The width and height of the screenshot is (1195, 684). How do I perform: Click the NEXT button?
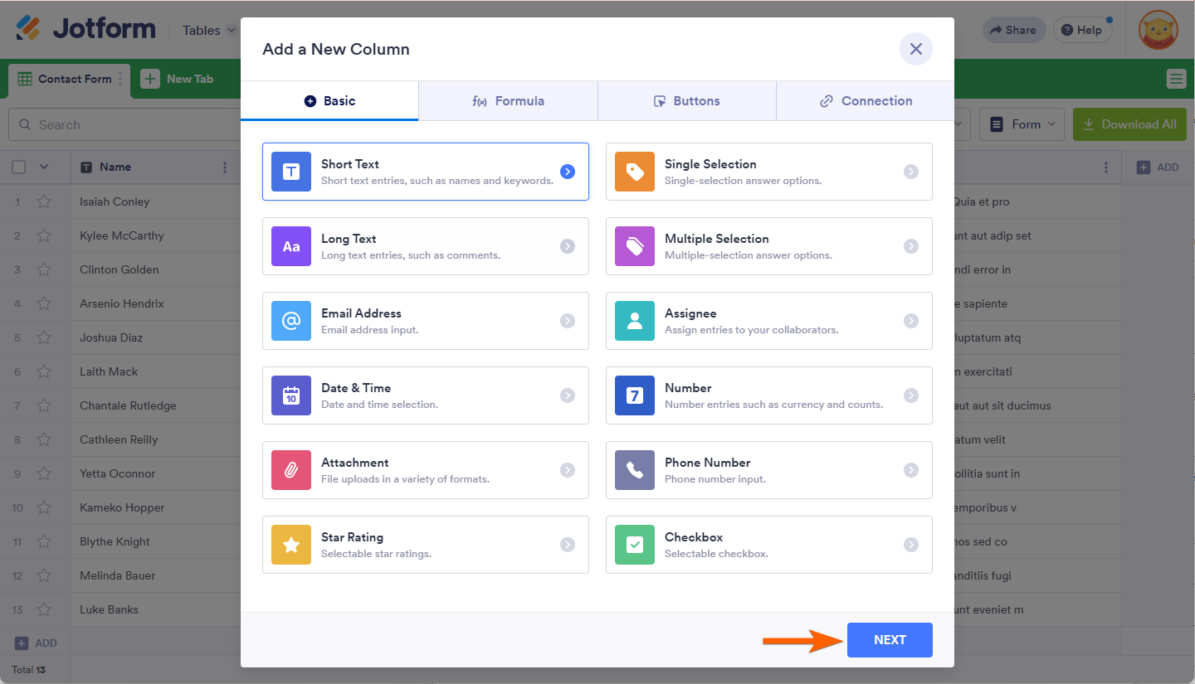pos(890,640)
